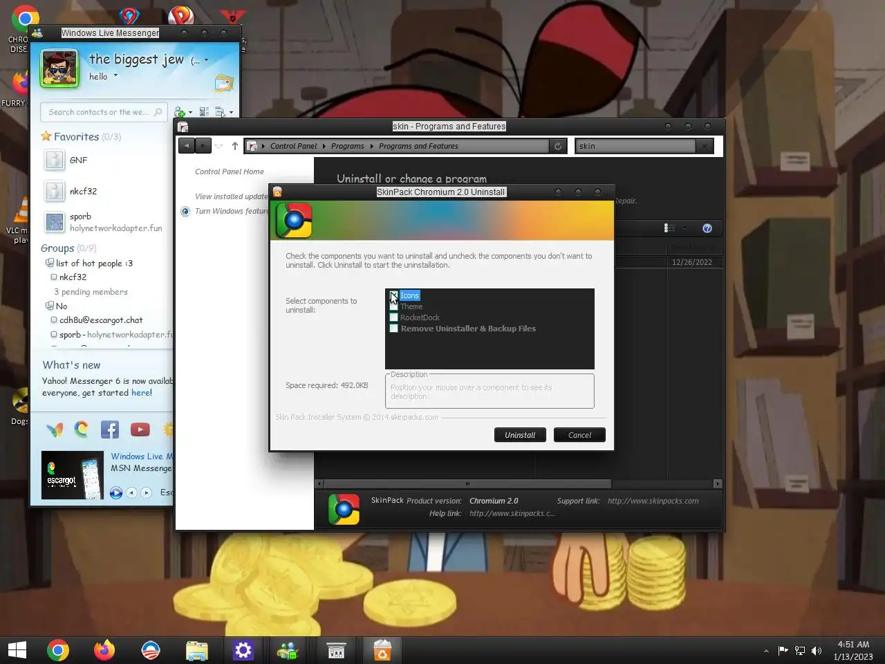Click the horizontal scrollbar in programs list
Viewport: 885px width, 664px height.
click(x=467, y=483)
